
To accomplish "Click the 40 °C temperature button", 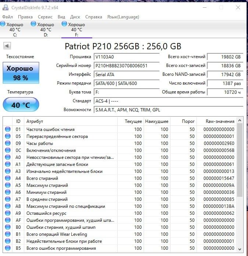I will point(21,105).
